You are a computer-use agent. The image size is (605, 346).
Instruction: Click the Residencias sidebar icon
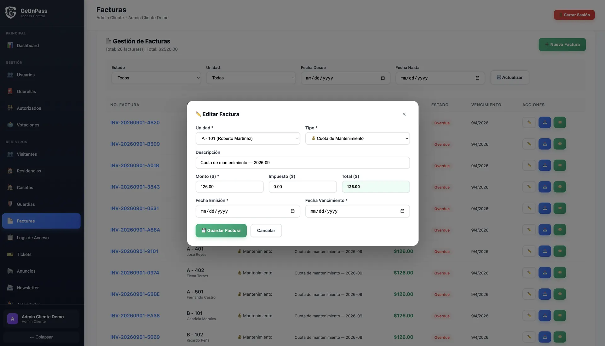point(10,170)
